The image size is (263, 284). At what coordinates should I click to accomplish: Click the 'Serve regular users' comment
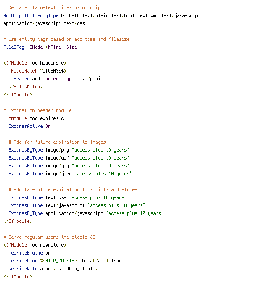pyautogui.click(x=49, y=237)
